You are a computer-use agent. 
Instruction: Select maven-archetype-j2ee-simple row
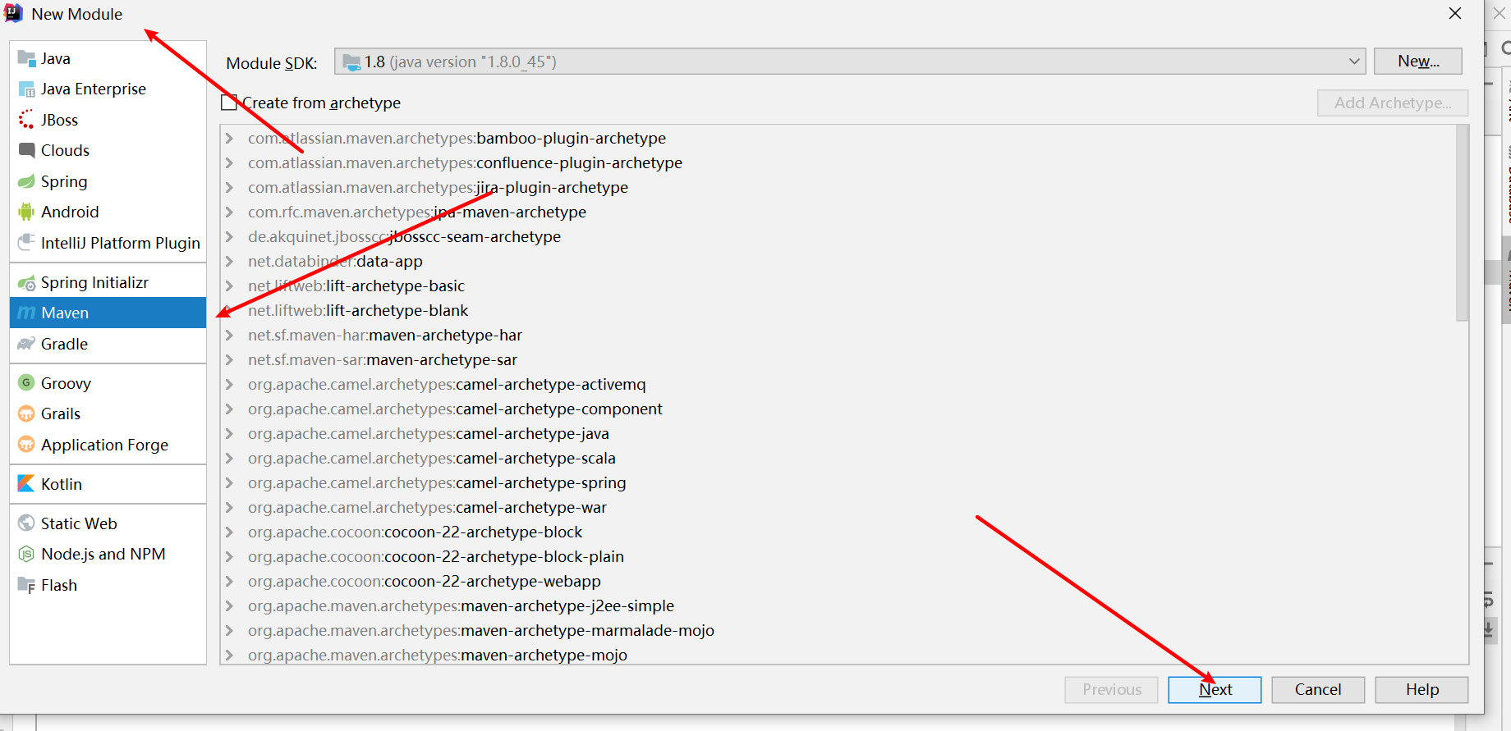(838, 605)
